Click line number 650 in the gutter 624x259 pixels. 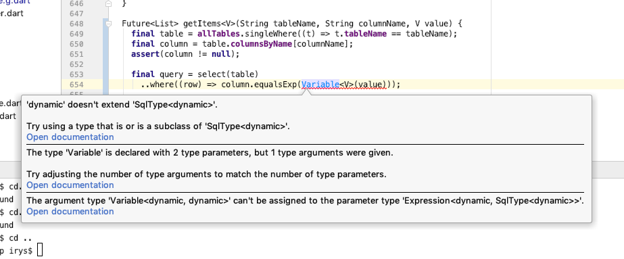76,44
